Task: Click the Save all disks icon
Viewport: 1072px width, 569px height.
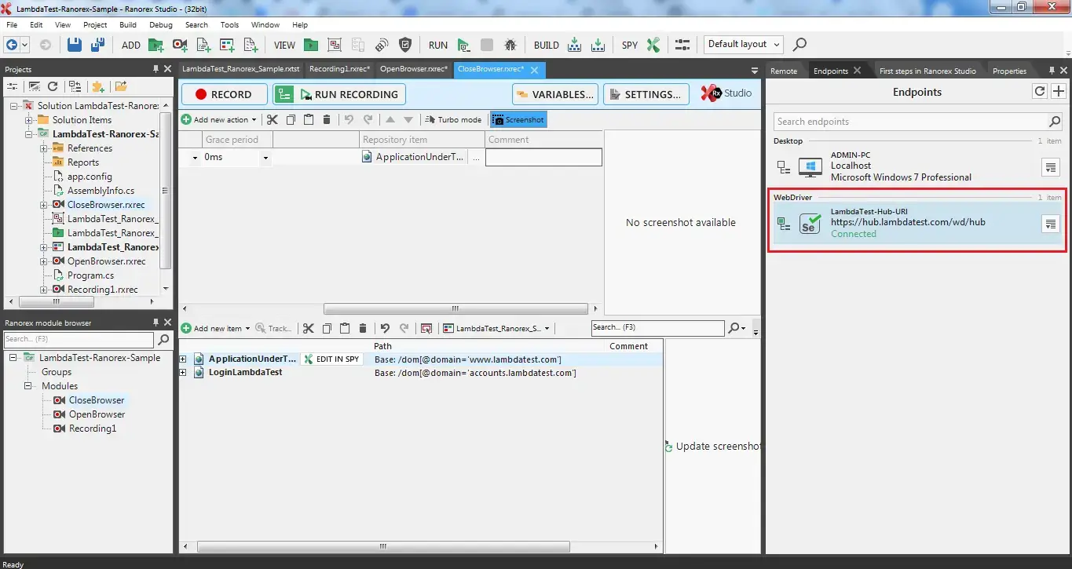Action: point(98,45)
